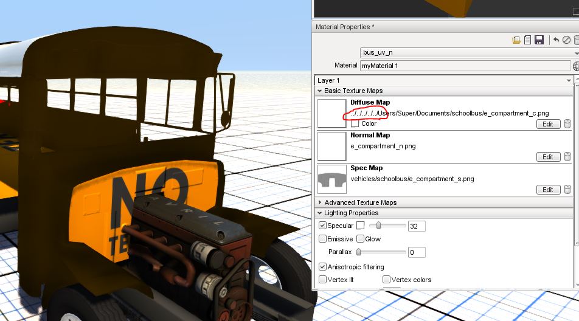Open the Layer 1 dropdown
579x321 pixels.
444,80
